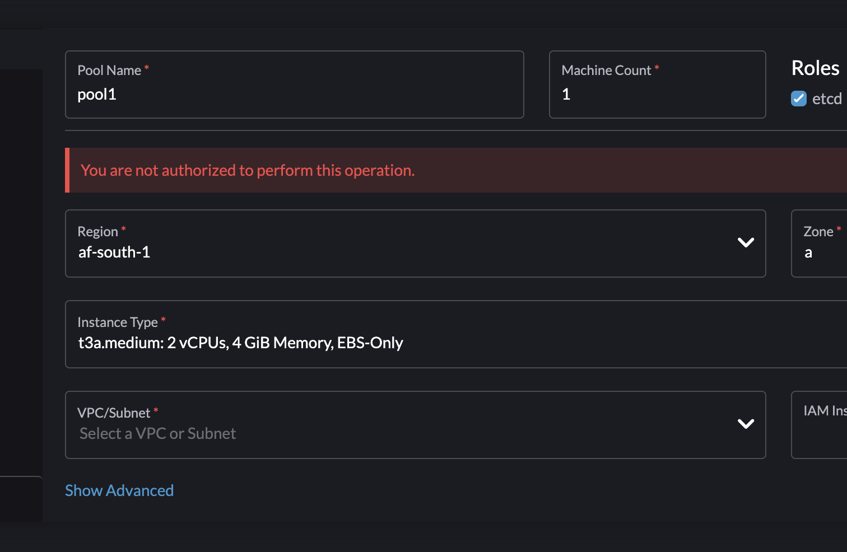Open the Region dropdown chevron
Screen dimensions: 847x552
tap(746, 243)
